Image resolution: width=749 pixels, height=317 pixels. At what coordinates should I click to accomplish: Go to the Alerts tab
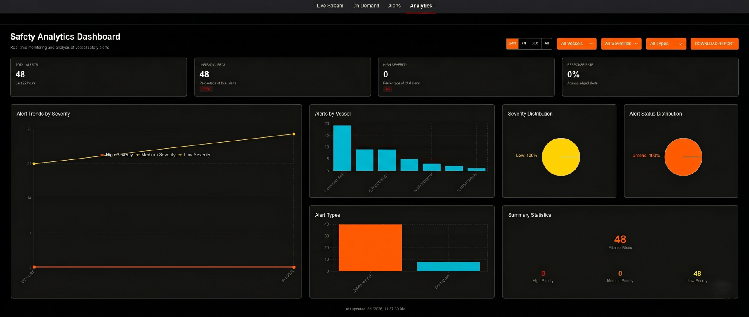click(394, 6)
